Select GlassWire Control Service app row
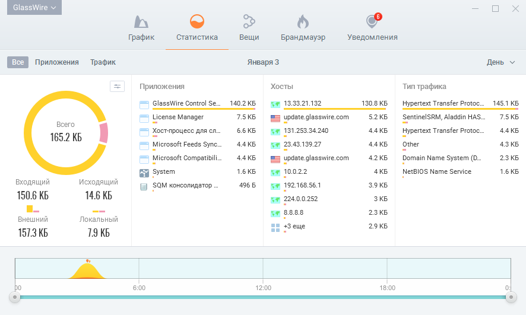 pyautogui.click(x=186, y=104)
